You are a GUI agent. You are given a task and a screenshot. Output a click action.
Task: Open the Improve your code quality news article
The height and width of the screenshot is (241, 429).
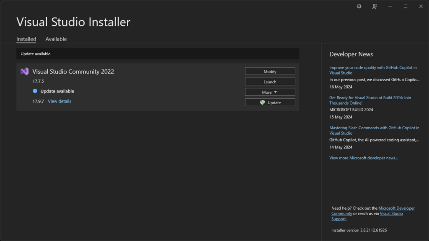pyautogui.click(x=373, y=70)
